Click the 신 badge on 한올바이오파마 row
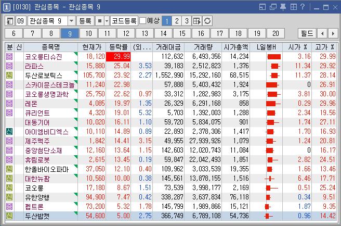This screenshot has width=341, height=226. [x=9, y=169]
